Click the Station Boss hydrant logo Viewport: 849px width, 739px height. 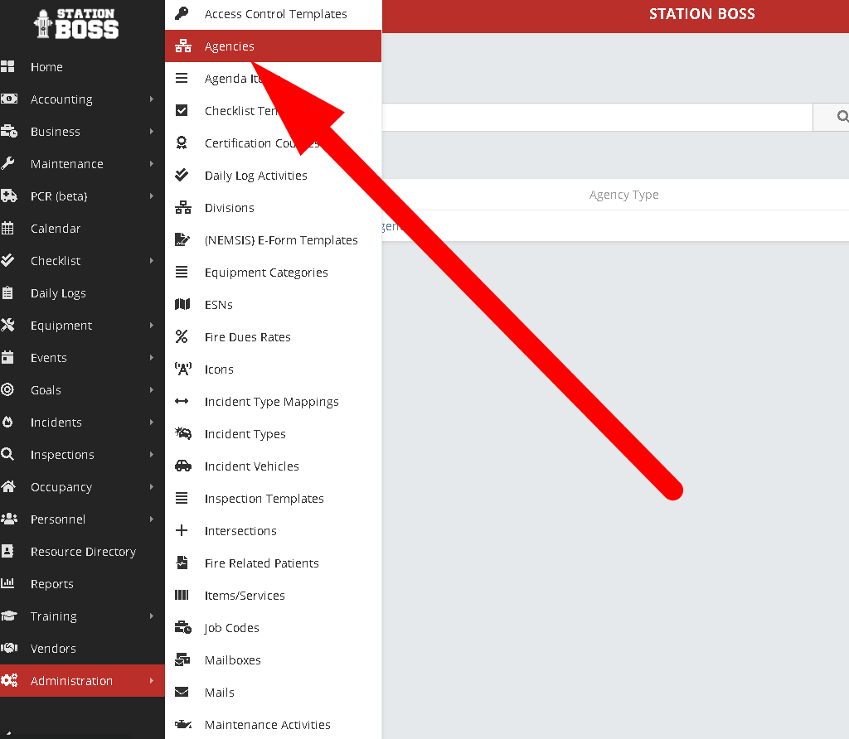click(x=75, y=23)
